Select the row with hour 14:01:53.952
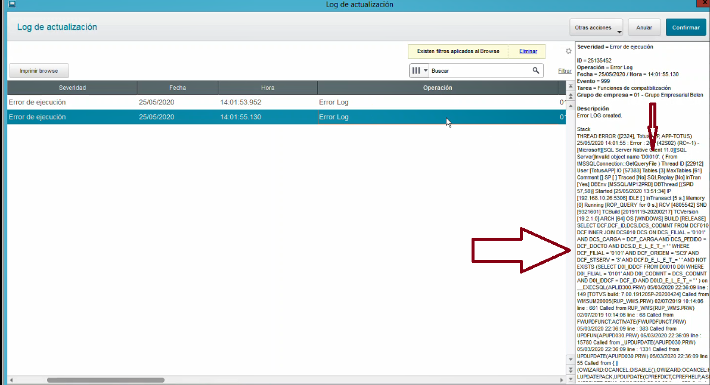 [x=286, y=103]
